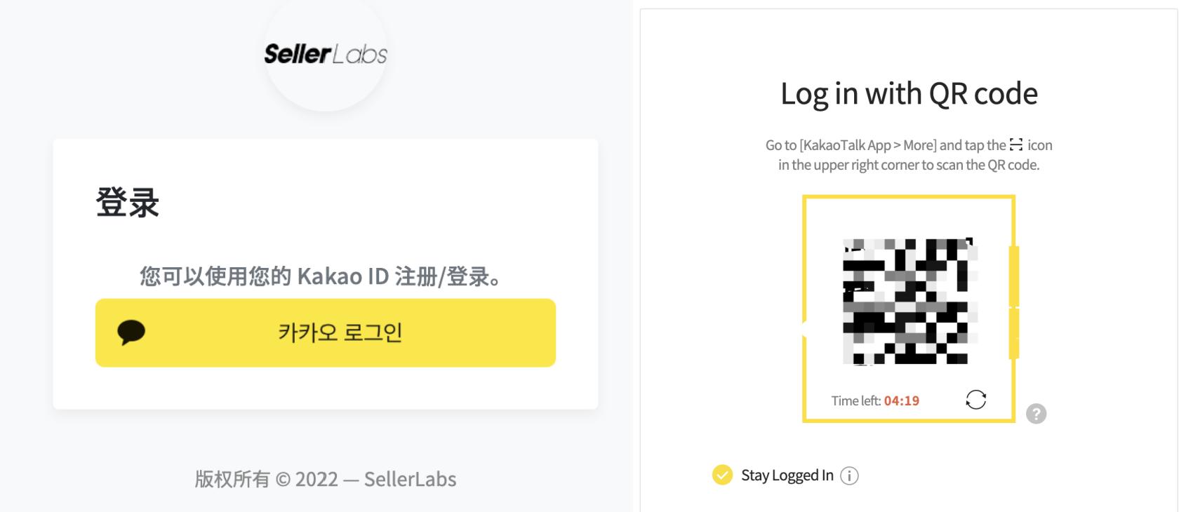
Task: Open help via the gray question mark icon
Action: click(x=1037, y=415)
